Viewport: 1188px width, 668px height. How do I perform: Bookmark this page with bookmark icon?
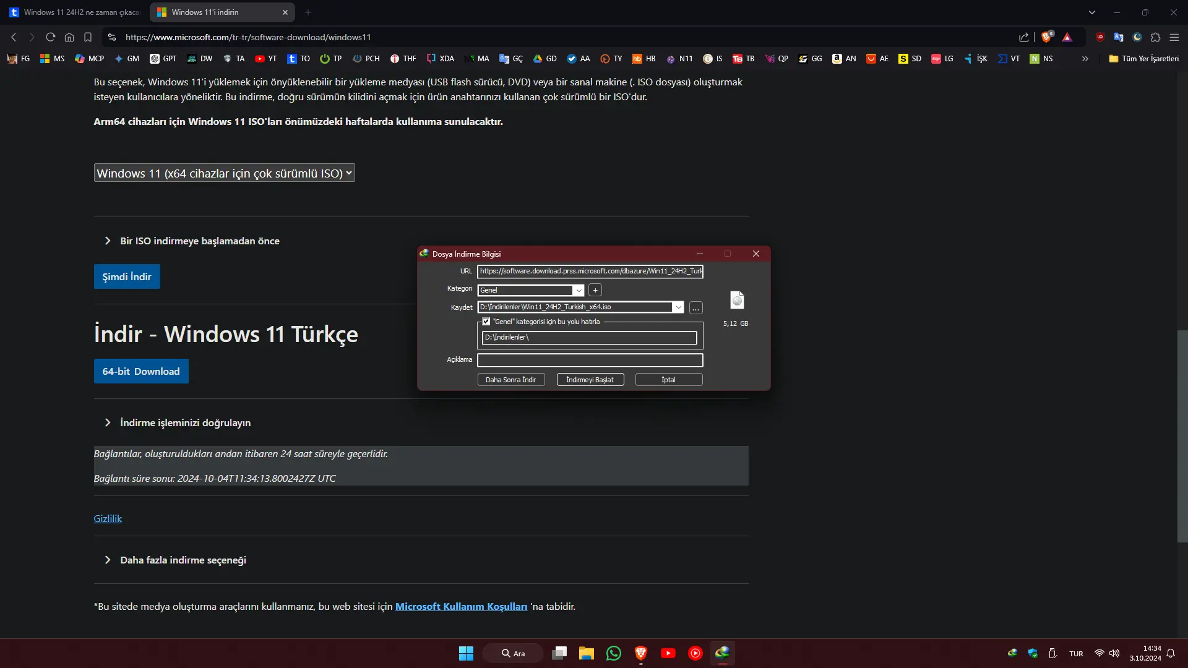[x=88, y=37]
